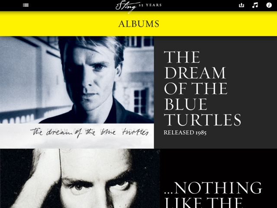Tap the RELEASED 1985 label
Screen dimensions: 277x208
[185, 133]
